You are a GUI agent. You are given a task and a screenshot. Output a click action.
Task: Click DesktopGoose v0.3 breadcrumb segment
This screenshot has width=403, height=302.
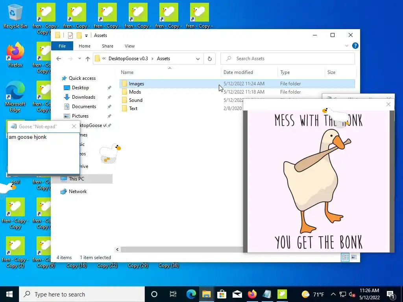pos(128,59)
